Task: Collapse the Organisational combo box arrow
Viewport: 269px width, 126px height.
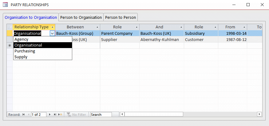Action: [53, 33]
